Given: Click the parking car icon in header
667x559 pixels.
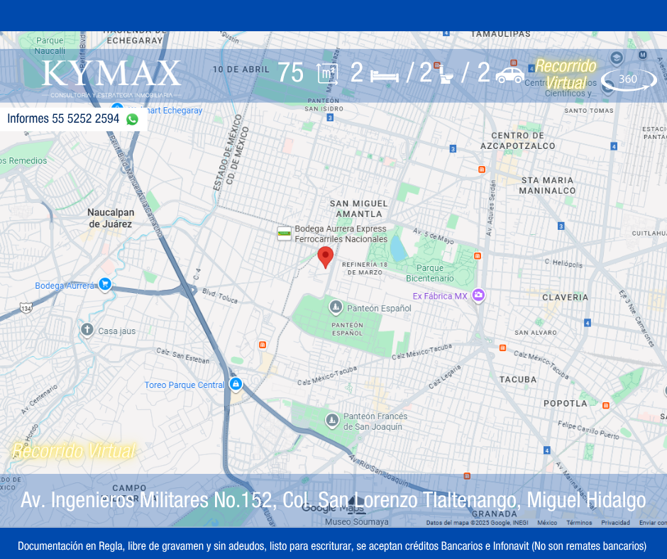Looking at the screenshot, I should (509, 74).
